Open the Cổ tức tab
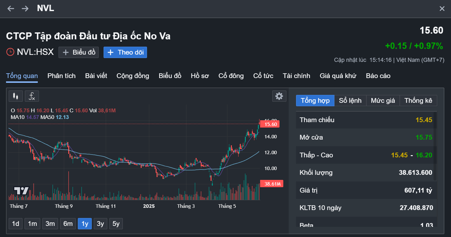The image size is (451, 237). pos(263,76)
